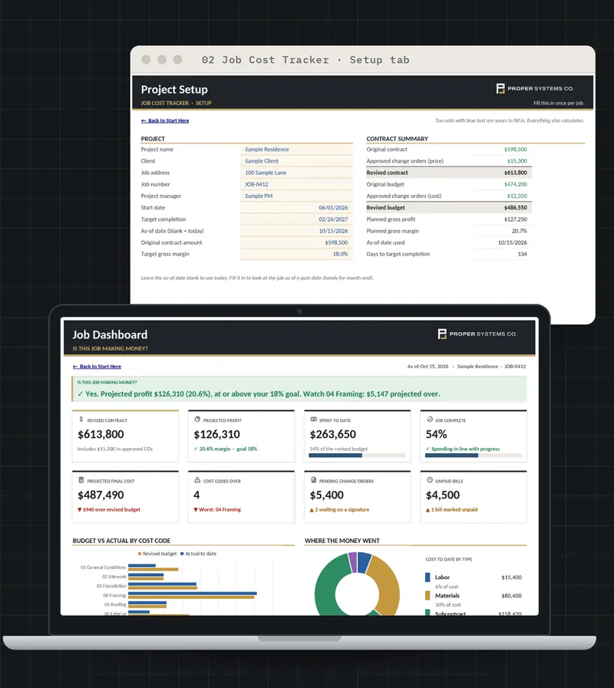Click the gold Materials legend swatch
The image size is (614, 688).
click(427, 595)
